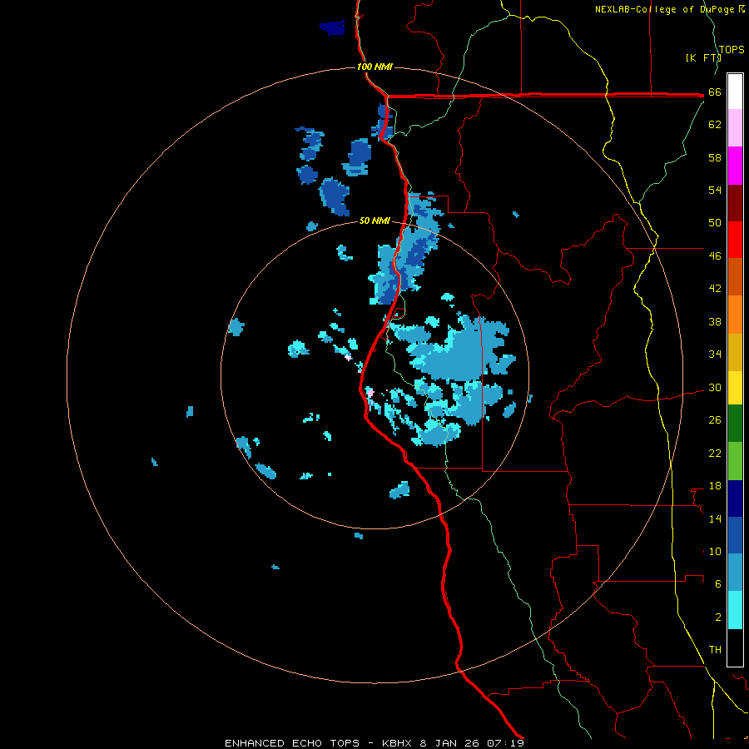Click the "30" legend value

[x=715, y=387]
